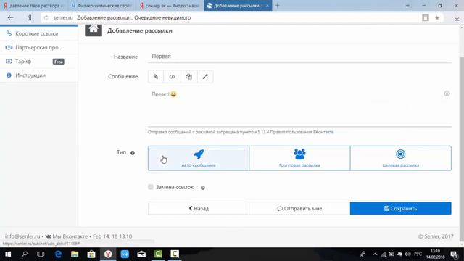Switch to the Физико-химические свойства tab

coord(102,5)
